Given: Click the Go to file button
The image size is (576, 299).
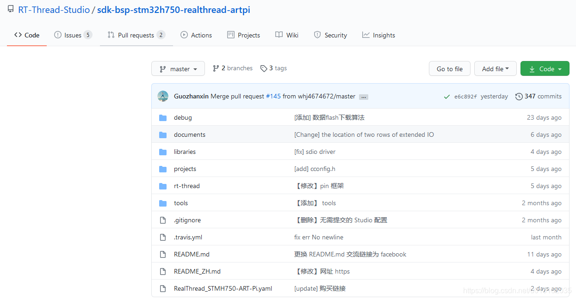Looking at the screenshot, I should click(x=450, y=69).
